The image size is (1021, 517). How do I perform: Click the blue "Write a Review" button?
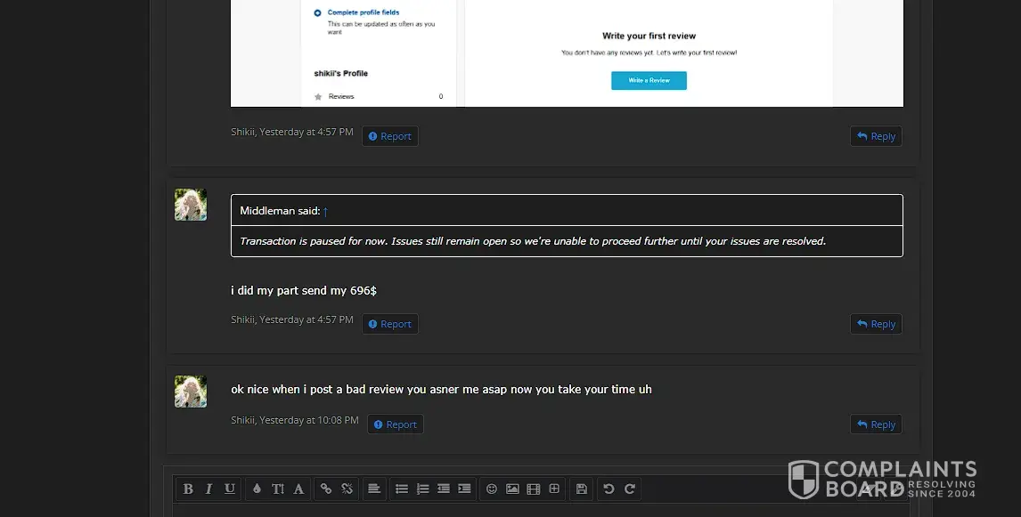[649, 80]
